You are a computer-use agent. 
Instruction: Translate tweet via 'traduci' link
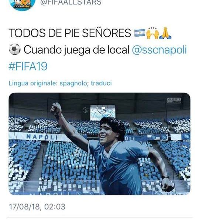point(101,83)
